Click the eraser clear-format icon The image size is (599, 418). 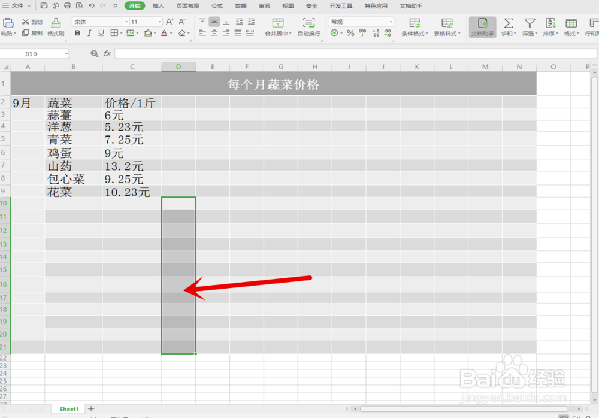(x=181, y=34)
